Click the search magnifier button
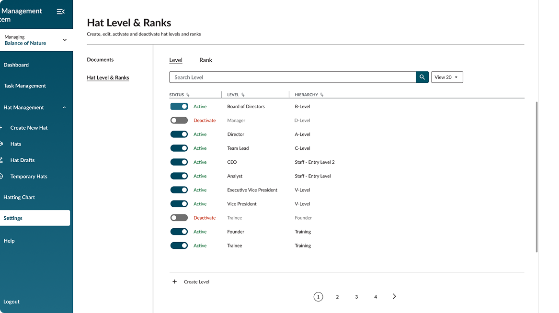559x313 pixels. coord(422,77)
